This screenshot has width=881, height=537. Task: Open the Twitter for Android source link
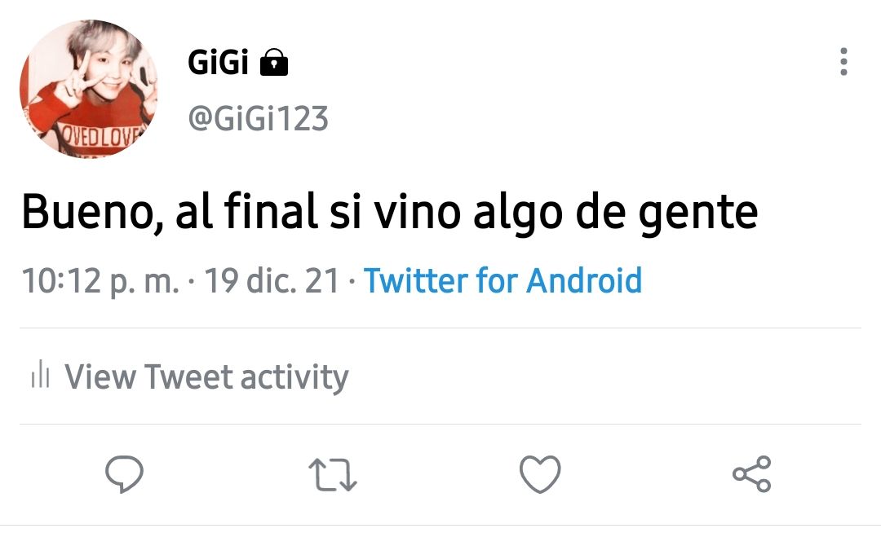[x=502, y=280]
